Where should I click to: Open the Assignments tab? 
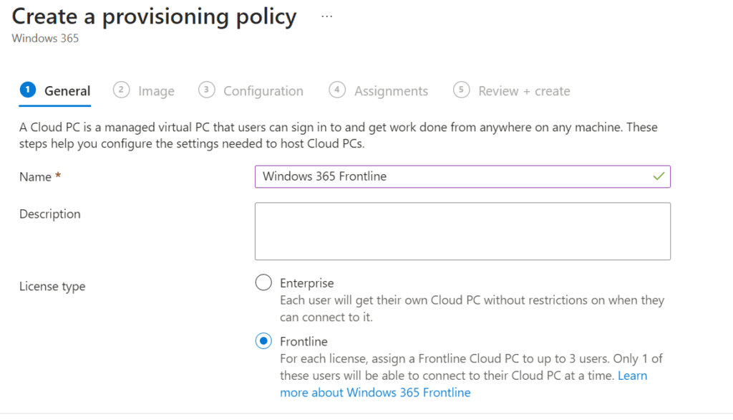pos(378,91)
